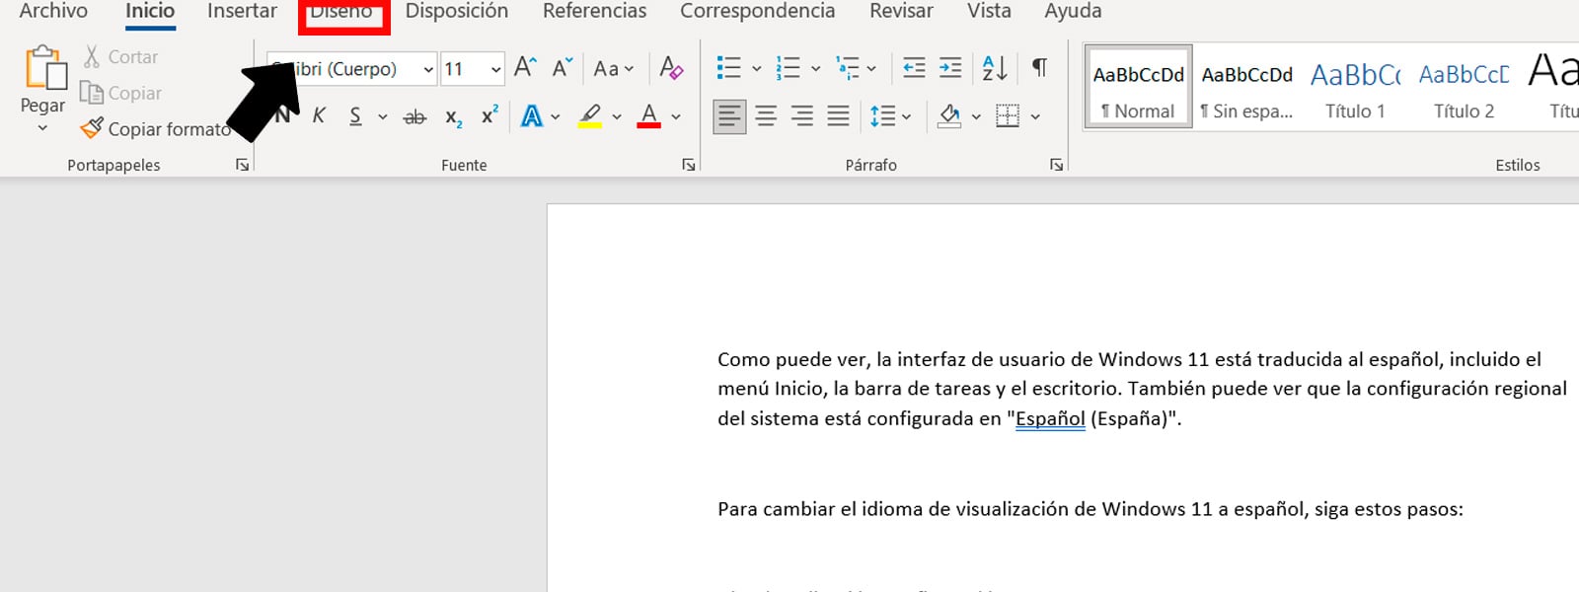Open the font size dropdown
This screenshot has width=1579, height=592.
pyautogui.click(x=495, y=69)
